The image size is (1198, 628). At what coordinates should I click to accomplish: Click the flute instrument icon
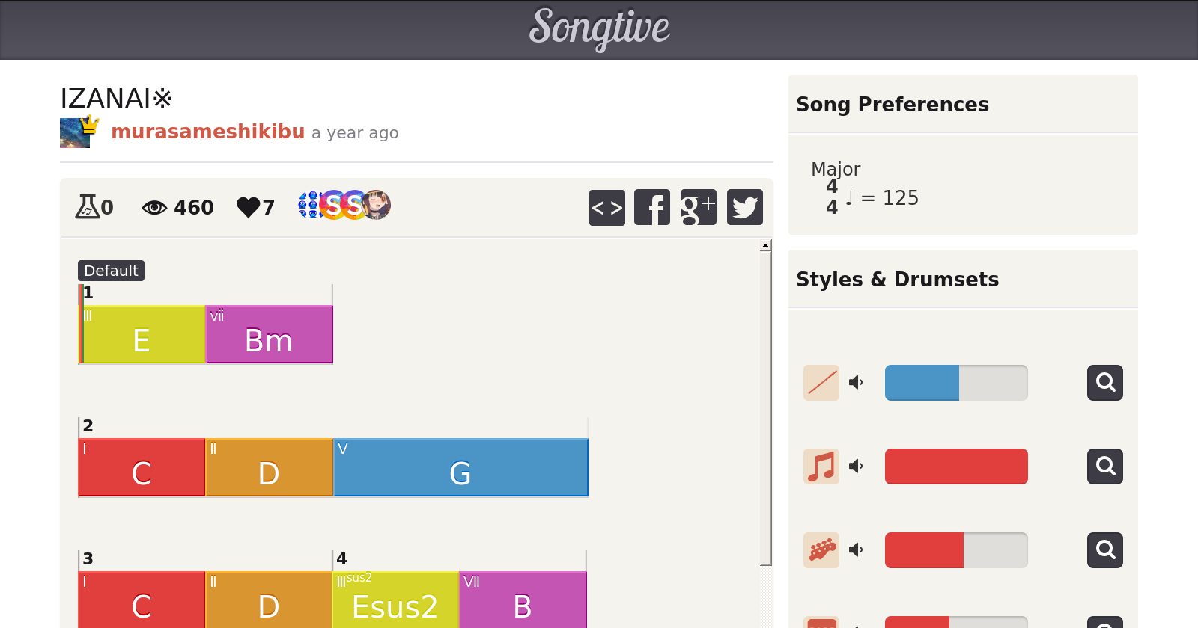point(821,383)
